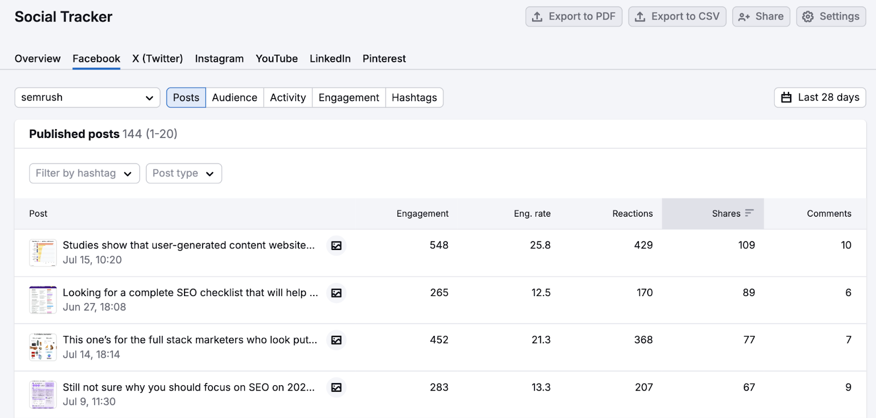Click the Jul 15, 10:20 post date

click(93, 260)
